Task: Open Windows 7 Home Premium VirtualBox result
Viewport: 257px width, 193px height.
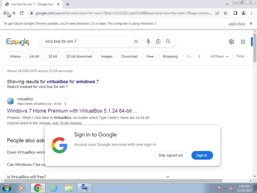Action: point(72,111)
